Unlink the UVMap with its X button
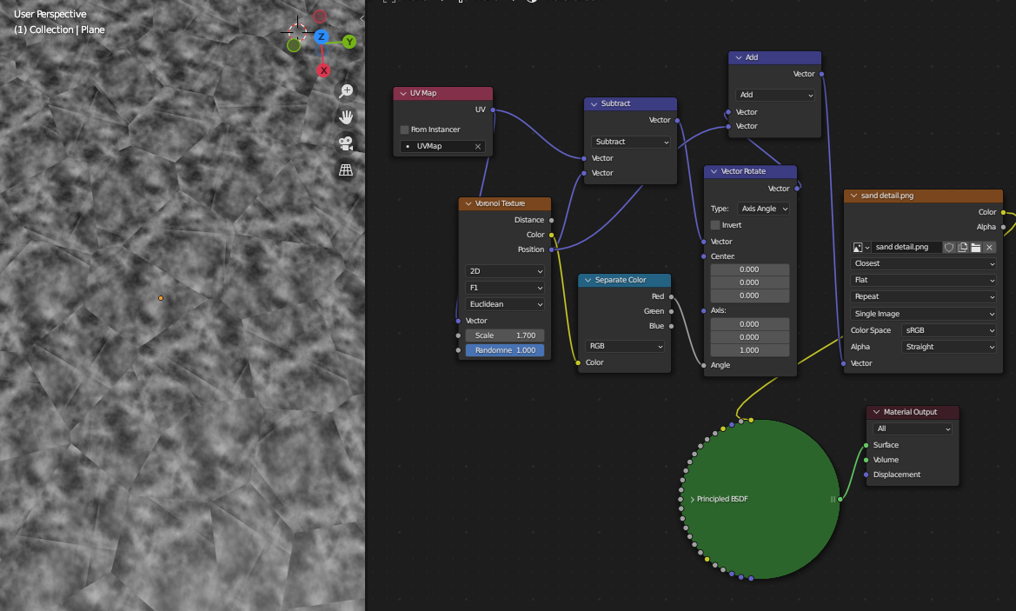This screenshot has width=1016, height=611. [477, 146]
